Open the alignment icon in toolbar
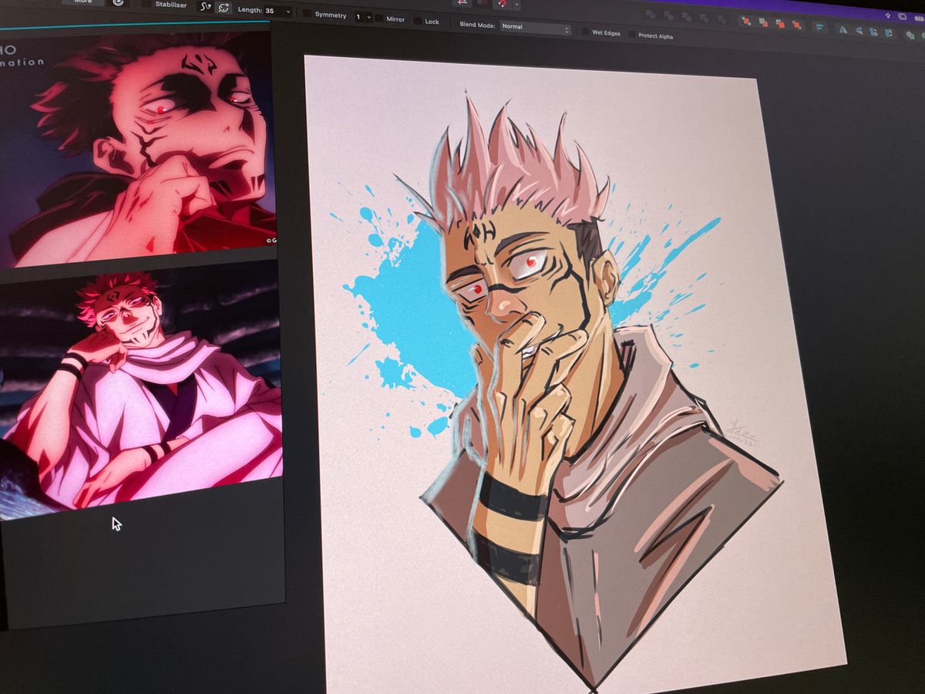The height and width of the screenshot is (694, 925). [x=819, y=28]
